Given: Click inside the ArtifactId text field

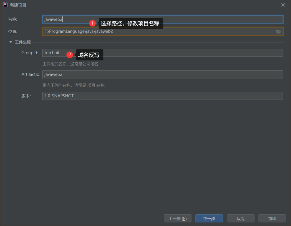Looking at the screenshot, I should click(162, 74).
